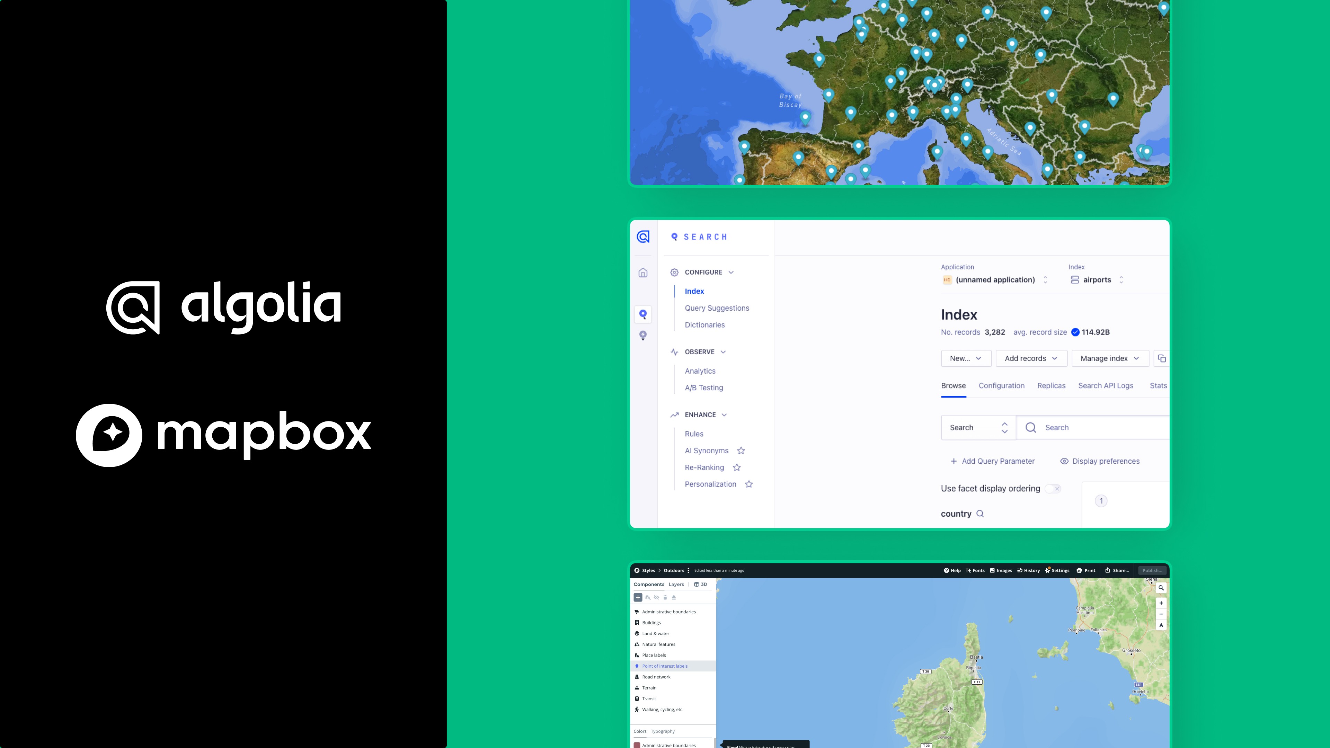The height and width of the screenshot is (748, 1330).
Task: Click the trash icon in Components panel
Action: pos(665,598)
